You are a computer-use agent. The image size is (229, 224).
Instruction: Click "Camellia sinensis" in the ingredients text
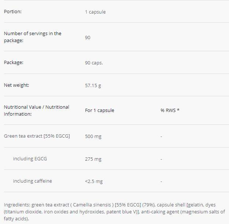[92, 205]
